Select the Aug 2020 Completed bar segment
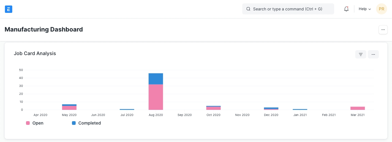This screenshot has width=392, height=142. 156,79
